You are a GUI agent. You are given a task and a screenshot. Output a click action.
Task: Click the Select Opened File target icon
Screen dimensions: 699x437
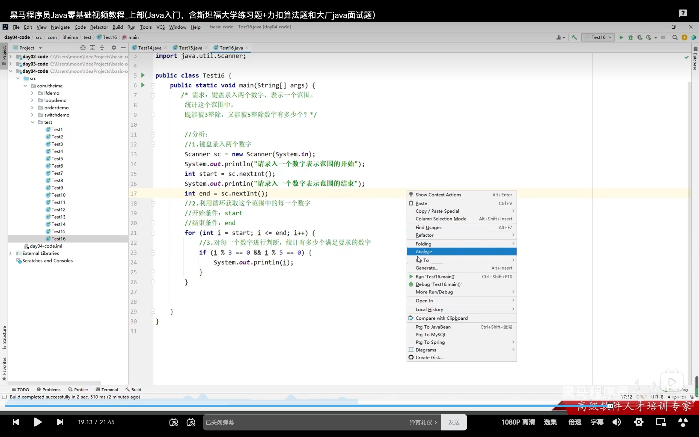(x=83, y=48)
